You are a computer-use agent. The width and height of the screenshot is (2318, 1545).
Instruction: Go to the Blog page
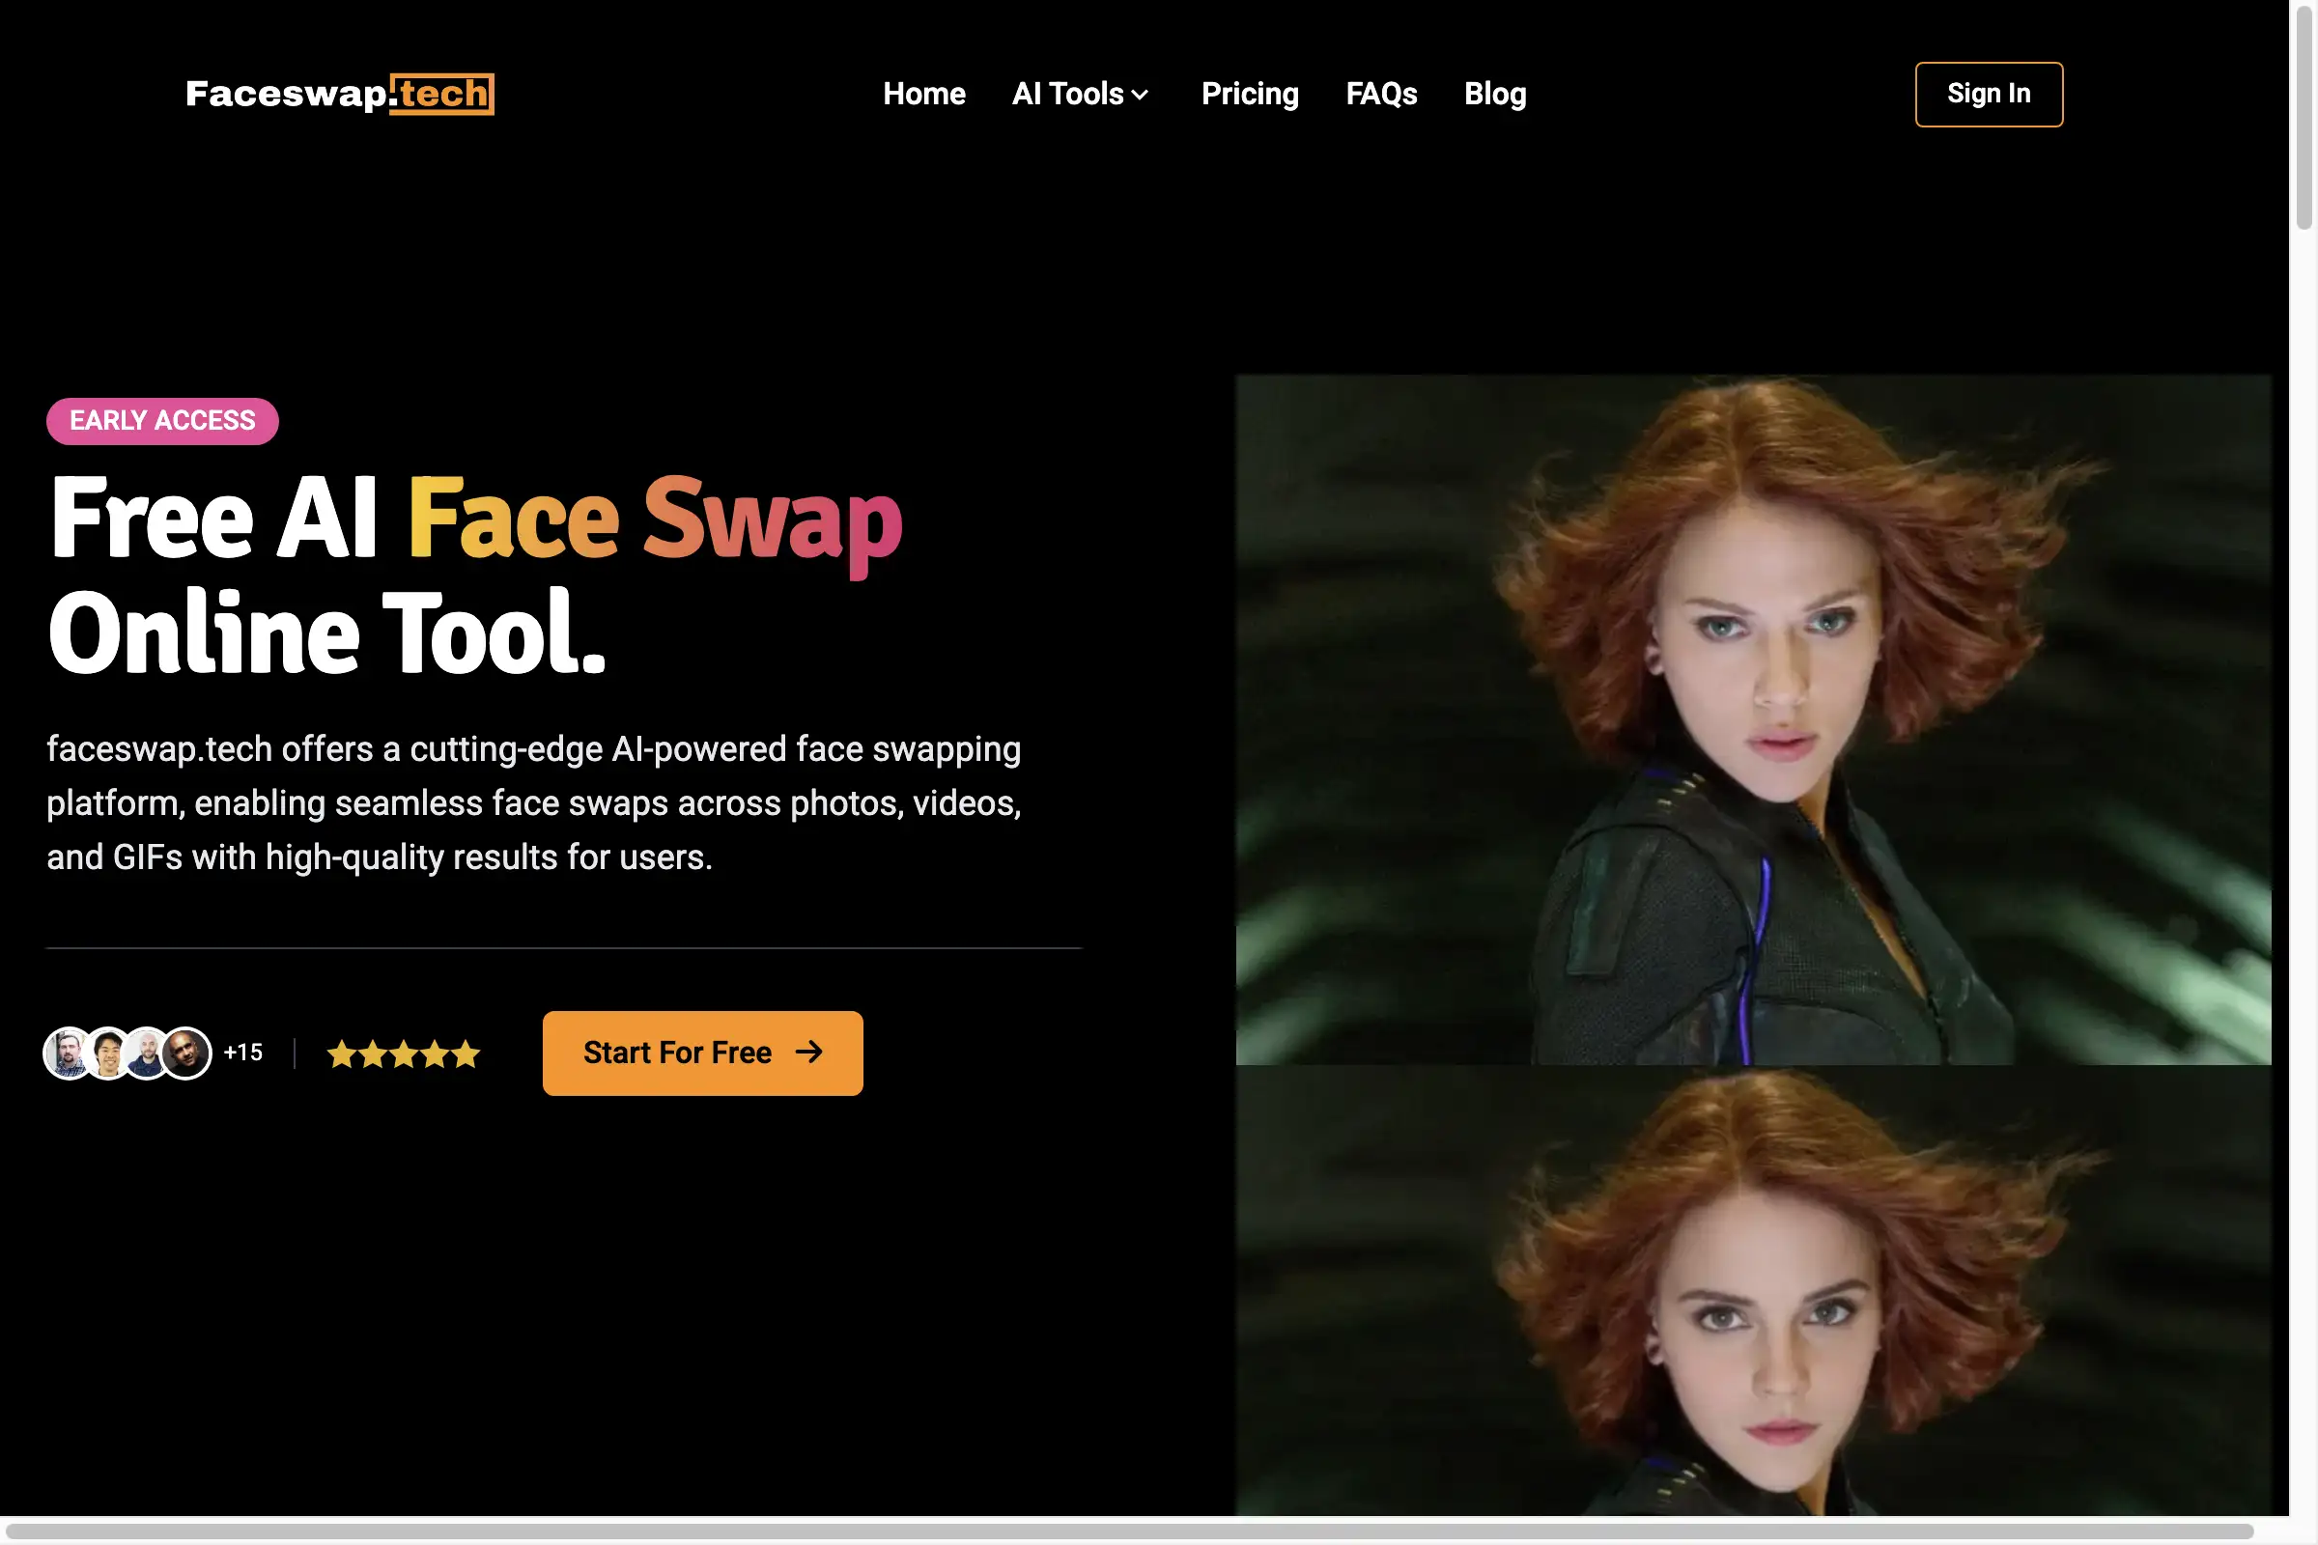pyautogui.click(x=1494, y=94)
